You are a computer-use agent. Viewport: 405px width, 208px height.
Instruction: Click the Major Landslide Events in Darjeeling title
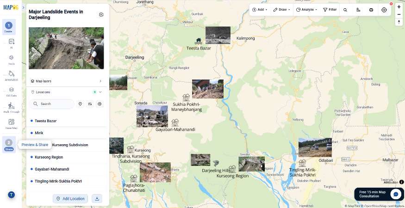point(56,15)
